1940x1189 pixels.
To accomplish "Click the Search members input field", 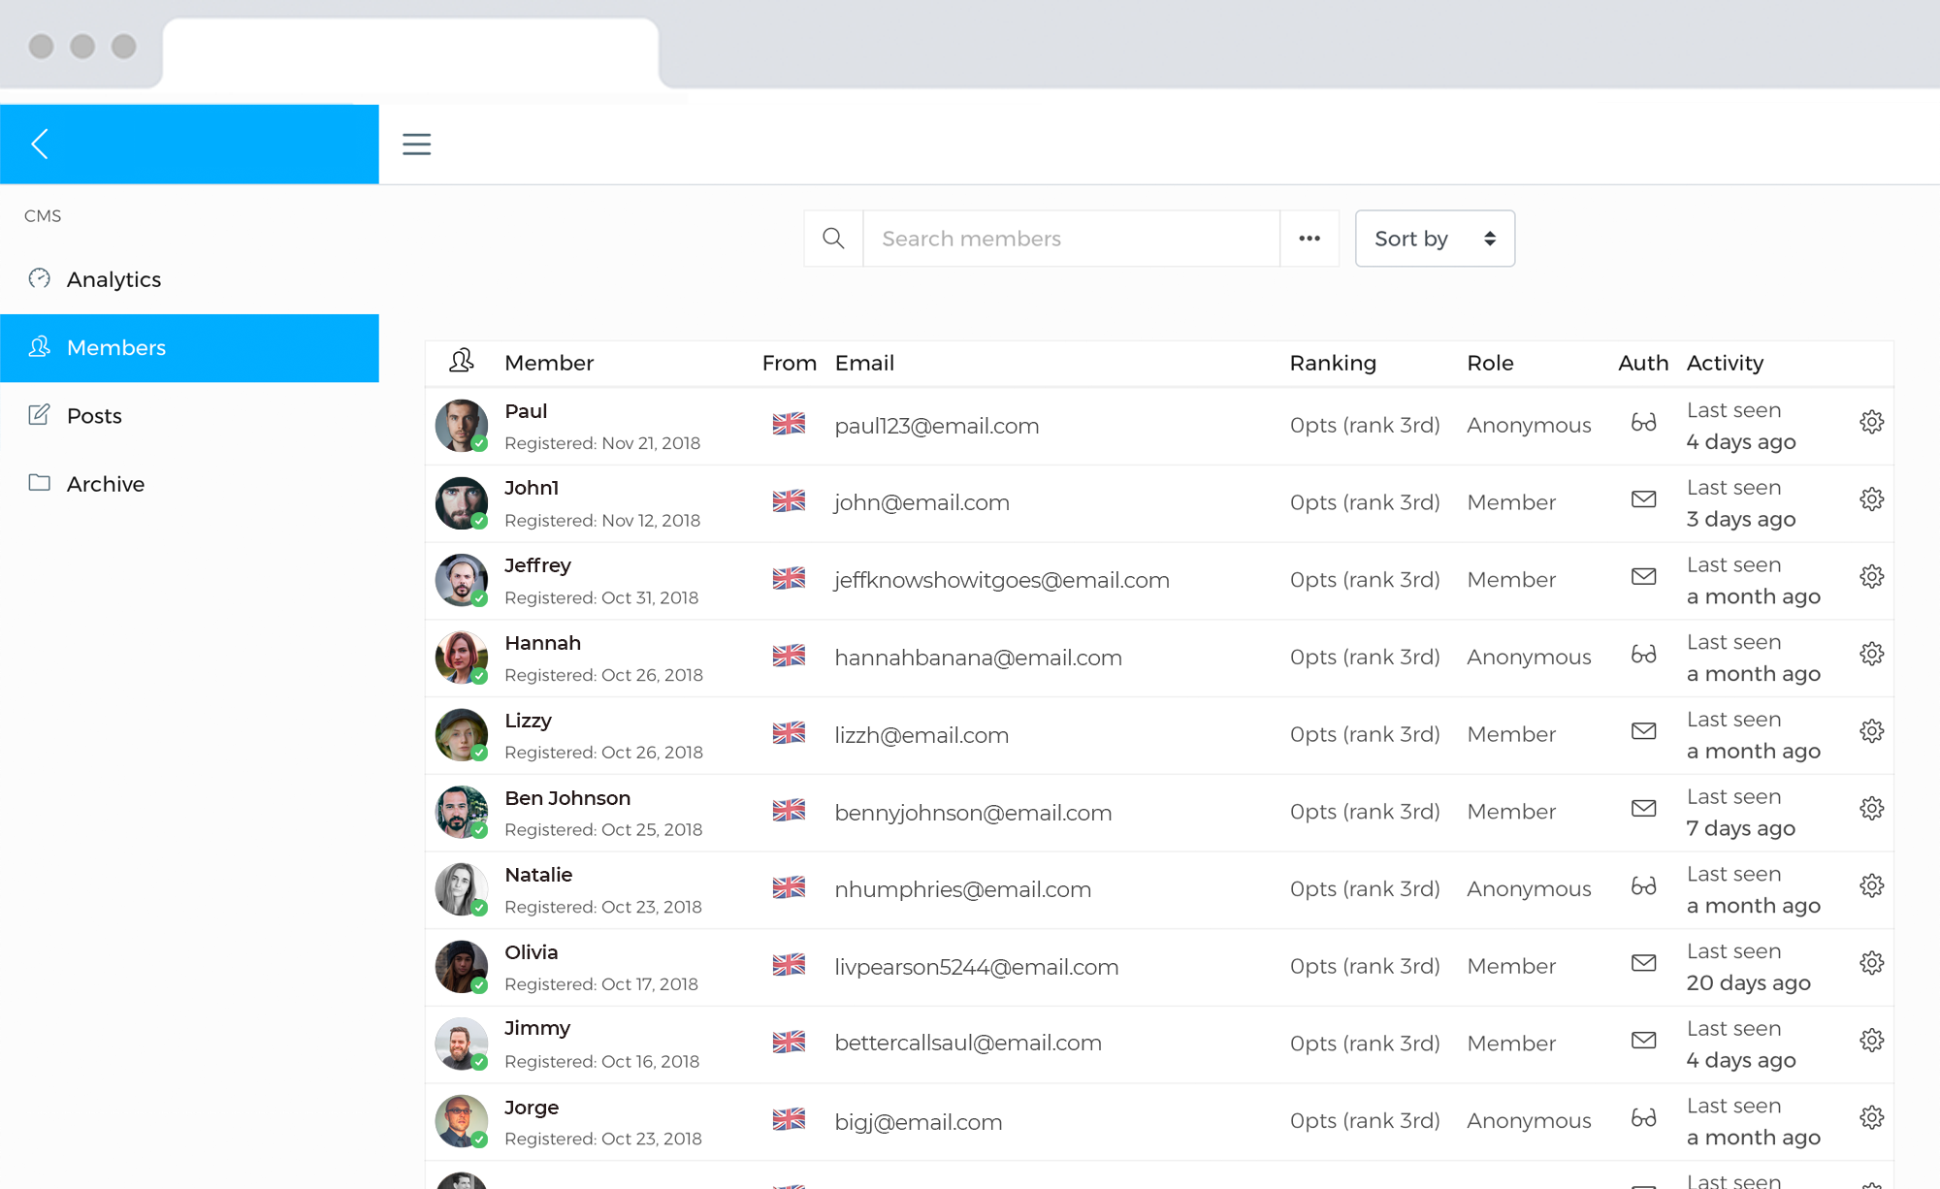I will (x=1071, y=239).
